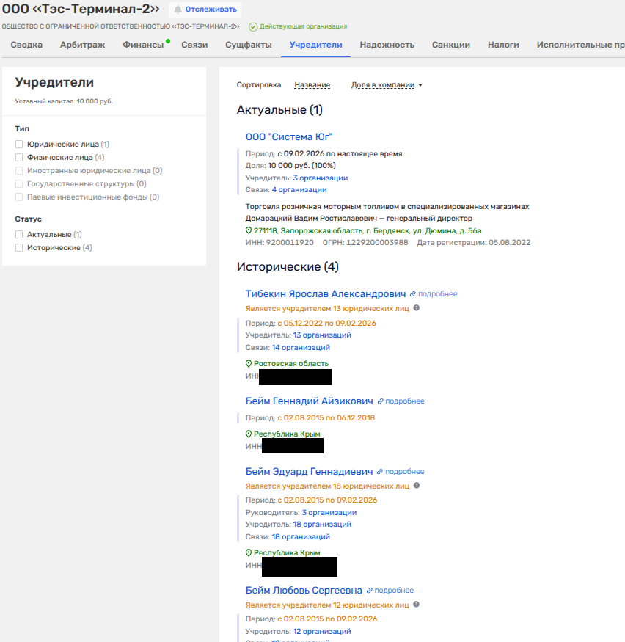
Task: Click link icon beside Бейм Геннадий Айзикович
Action: [380, 401]
